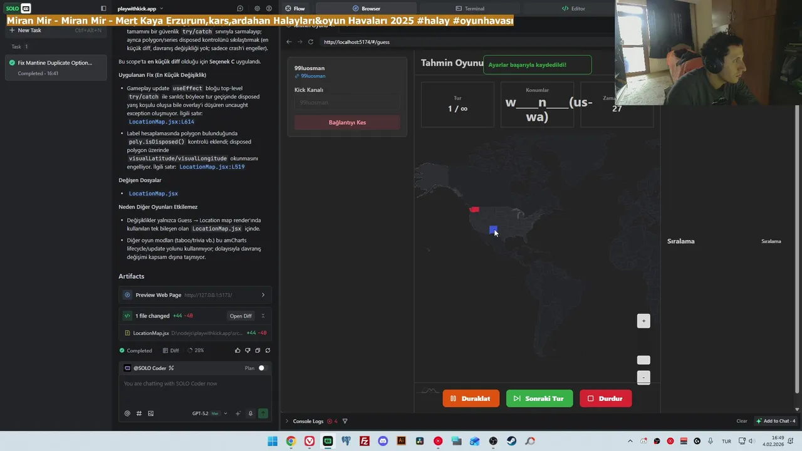This screenshot has width=802, height=451.
Task: Switch to the Terminal tab
Action: pos(470,9)
